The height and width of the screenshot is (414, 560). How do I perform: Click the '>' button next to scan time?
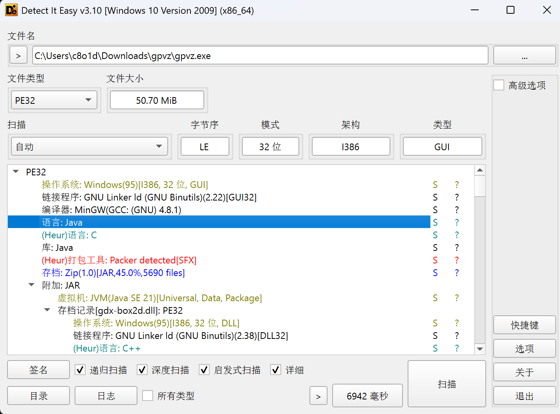click(x=318, y=396)
